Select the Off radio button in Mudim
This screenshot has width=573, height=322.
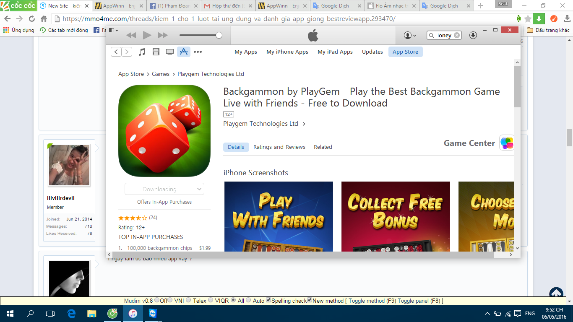click(x=157, y=300)
